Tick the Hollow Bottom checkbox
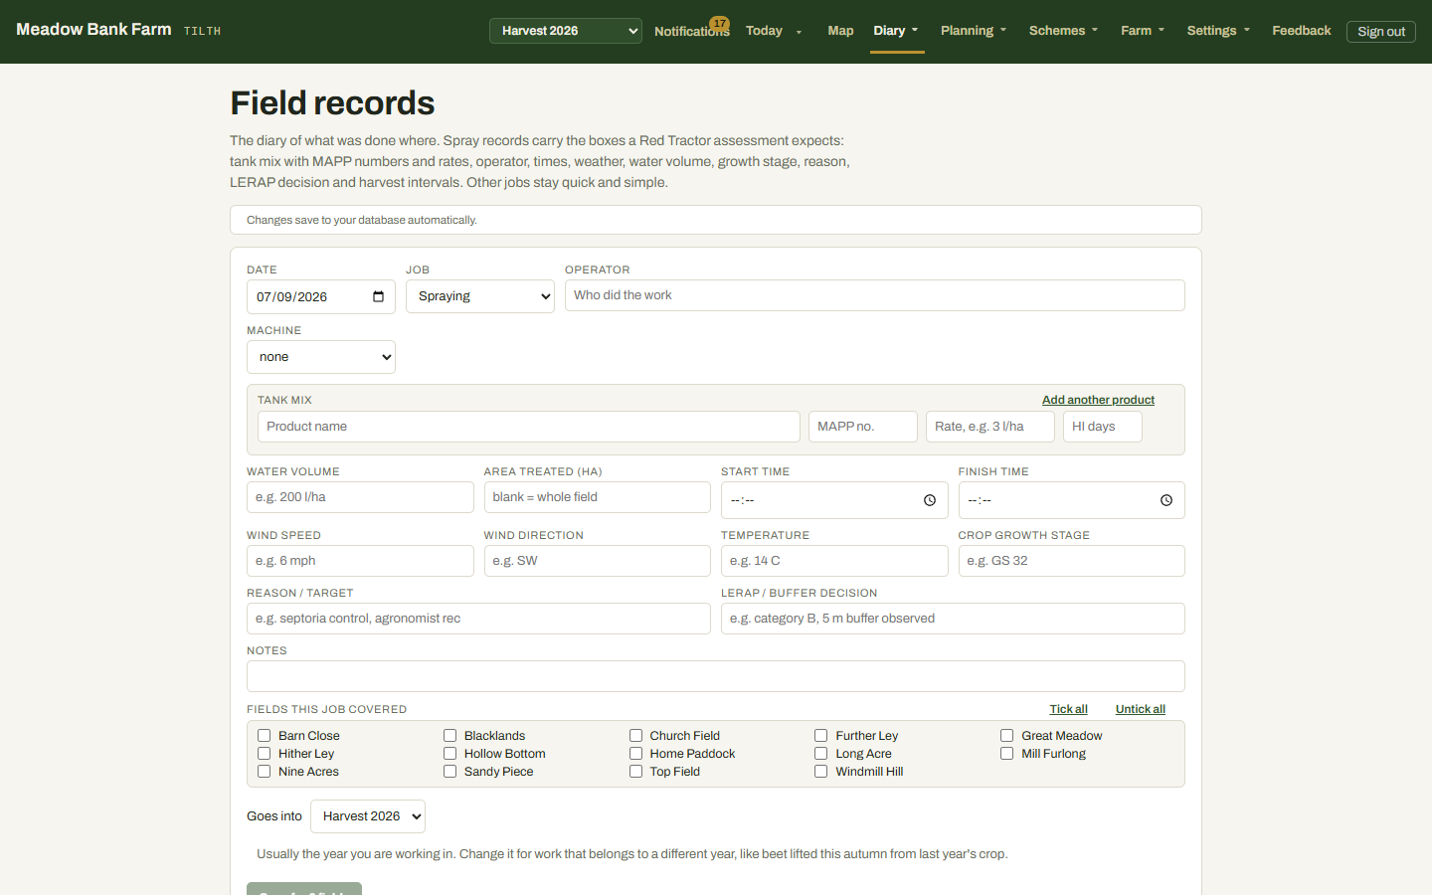The image size is (1432, 895). pos(449,754)
